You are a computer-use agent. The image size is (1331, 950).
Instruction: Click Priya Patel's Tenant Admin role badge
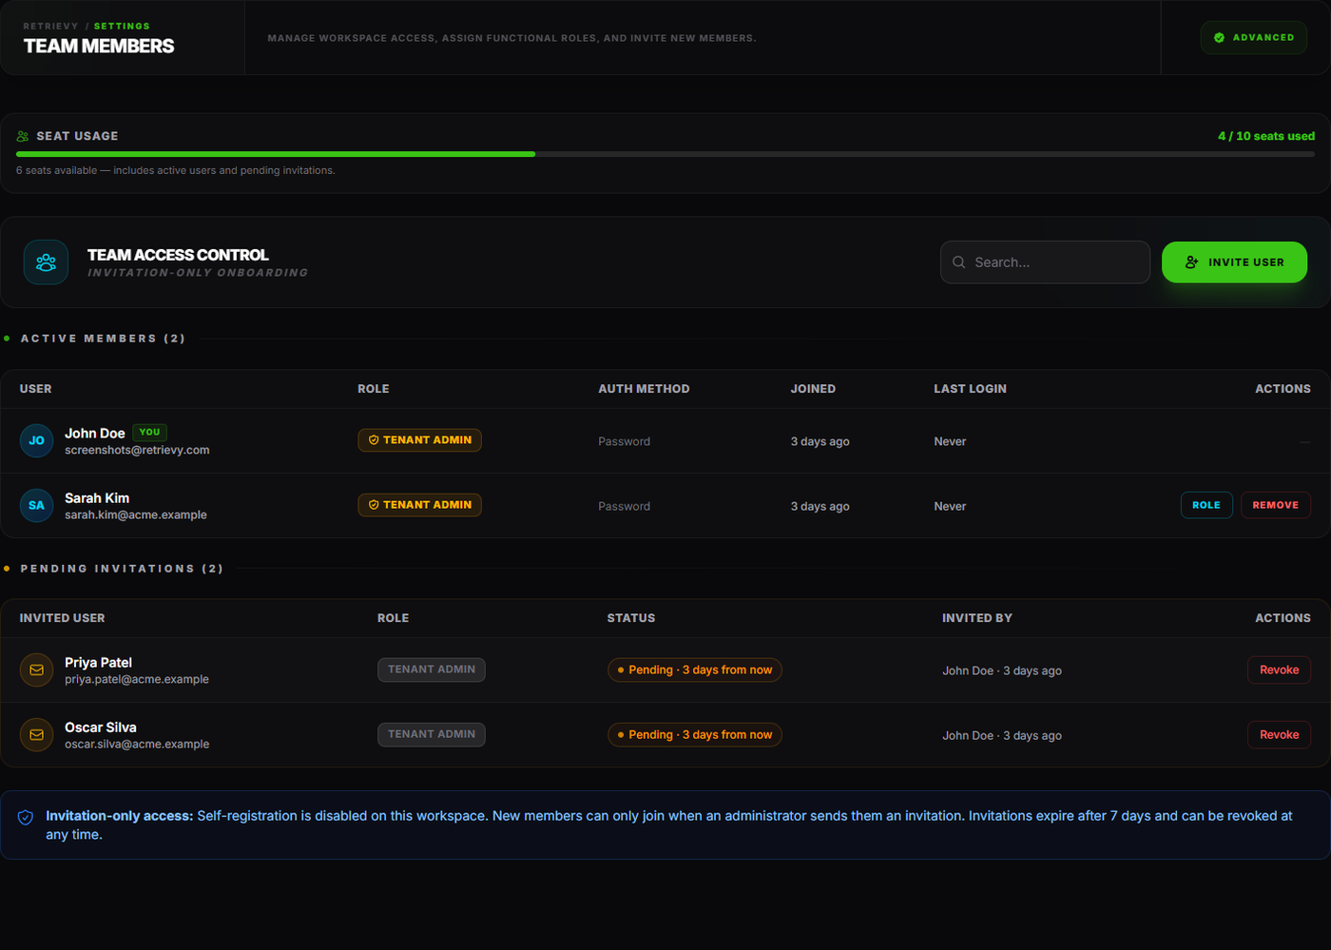432,669
